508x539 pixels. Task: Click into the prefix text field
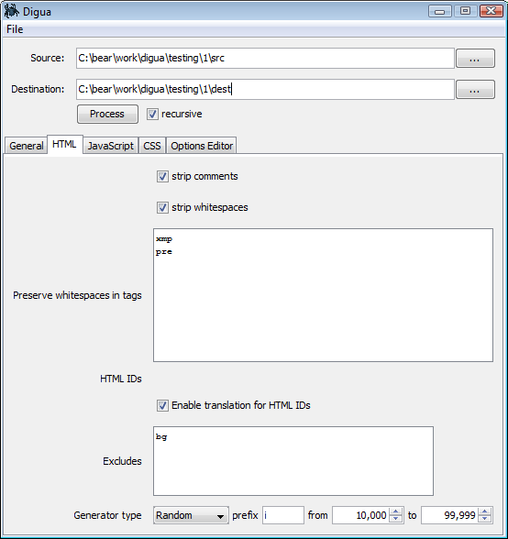click(x=283, y=515)
